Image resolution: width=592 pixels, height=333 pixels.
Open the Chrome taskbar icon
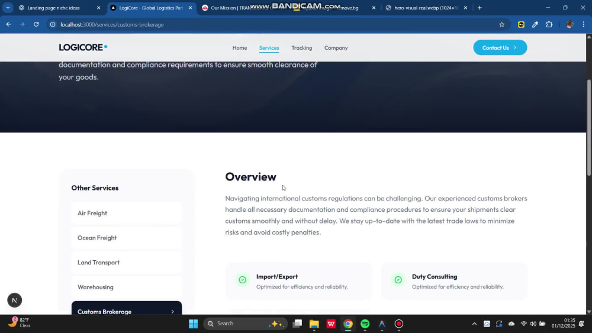point(348,324)
